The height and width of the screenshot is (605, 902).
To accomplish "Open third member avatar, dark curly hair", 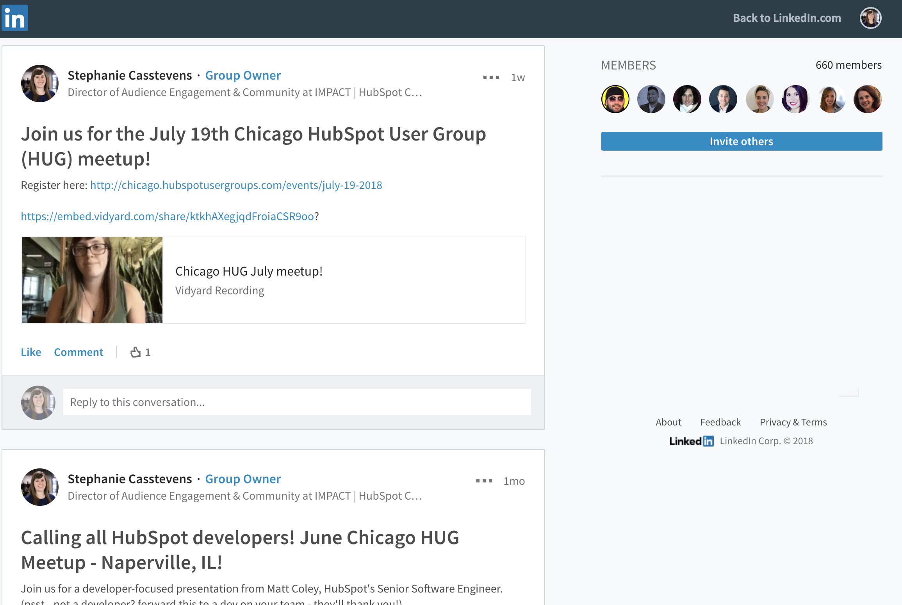I will point(687,99).
